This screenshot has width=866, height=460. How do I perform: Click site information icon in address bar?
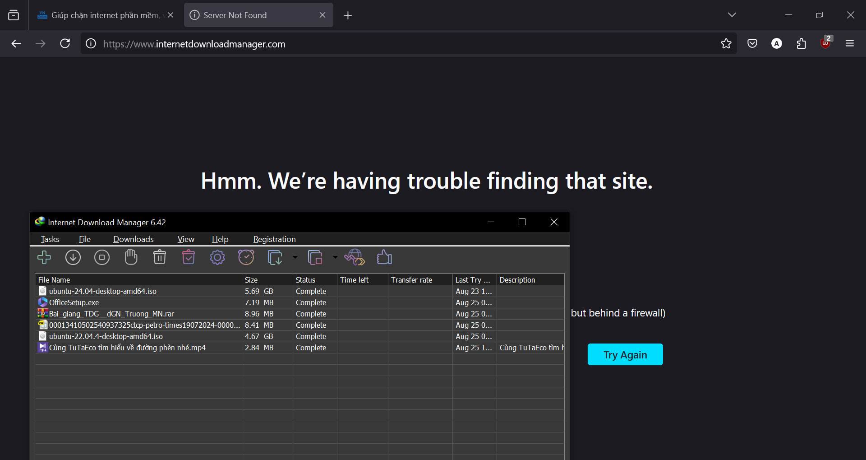(x=91, y=44)
